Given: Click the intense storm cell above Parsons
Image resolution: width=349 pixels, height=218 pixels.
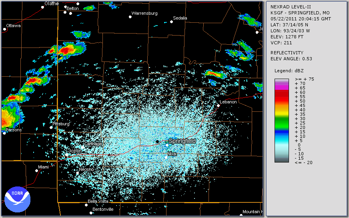Looking at the screenshot, I should coord(7,116).
